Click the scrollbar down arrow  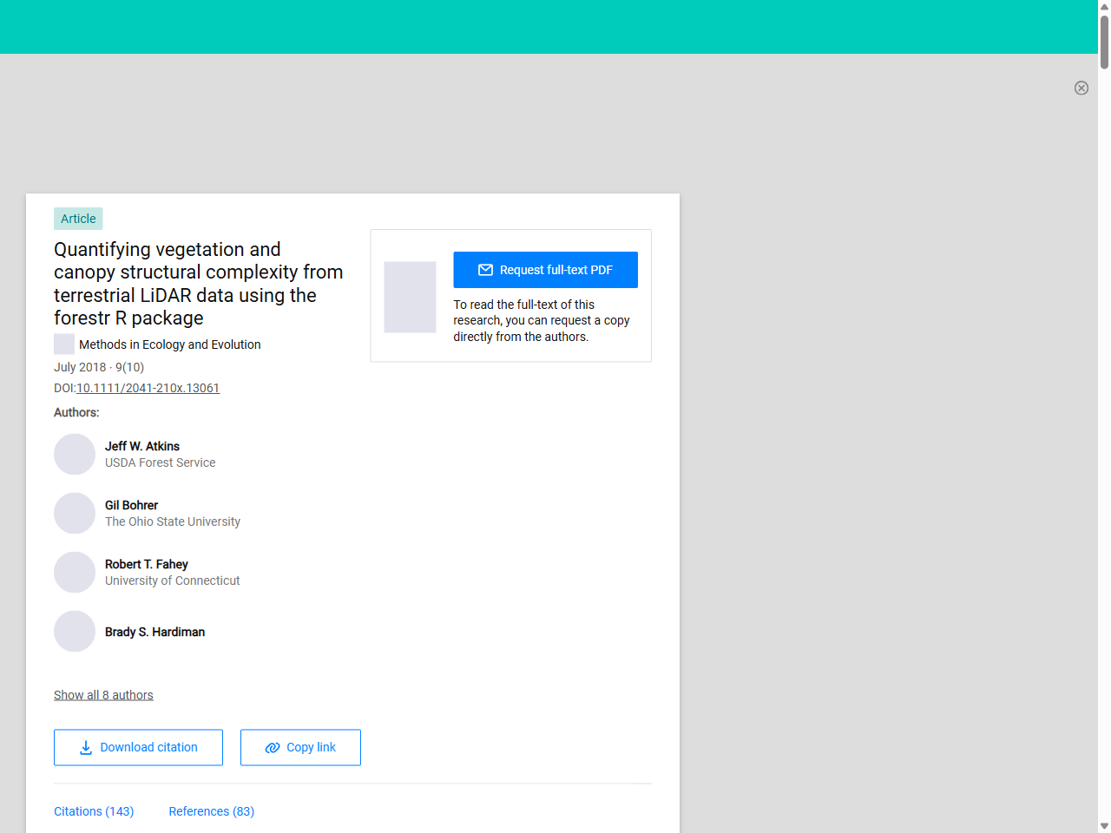click(x=1104, y=826)
